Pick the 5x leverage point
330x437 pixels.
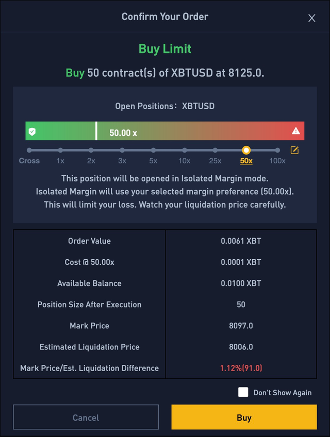pos(153,150)
